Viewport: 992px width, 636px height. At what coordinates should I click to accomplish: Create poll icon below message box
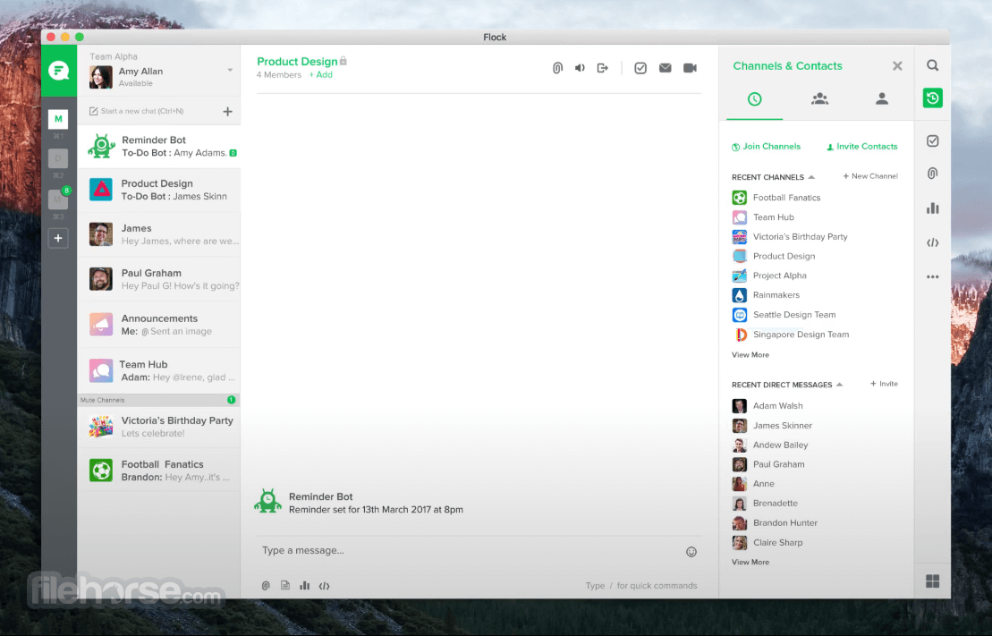[x=305, y=585]
